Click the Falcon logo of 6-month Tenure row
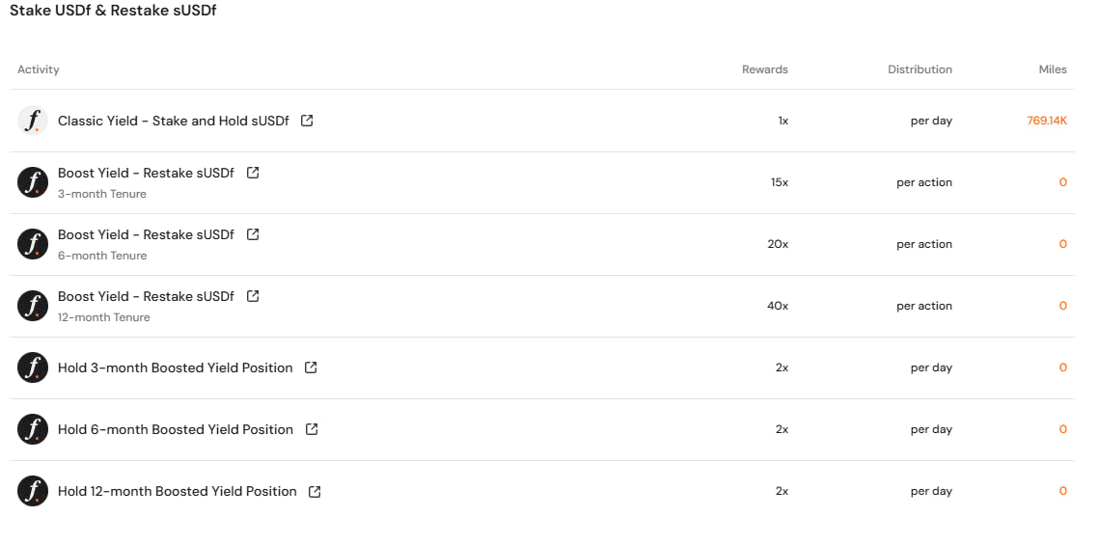Screen dimensions: 1099x544 (x=32, y=244)
